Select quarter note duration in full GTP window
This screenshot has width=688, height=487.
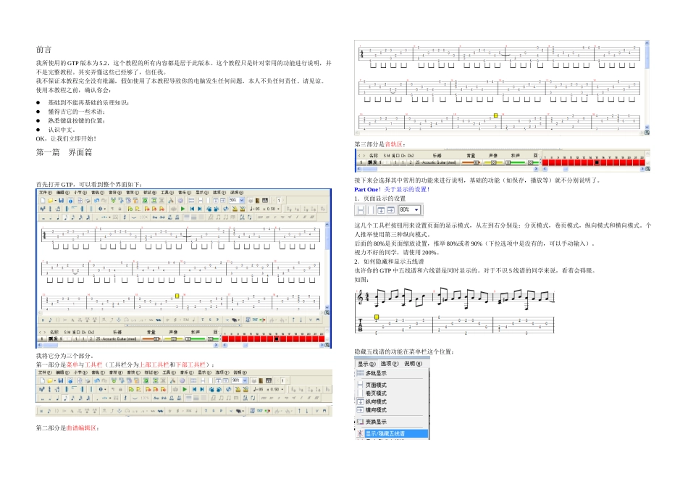point(58,217)
